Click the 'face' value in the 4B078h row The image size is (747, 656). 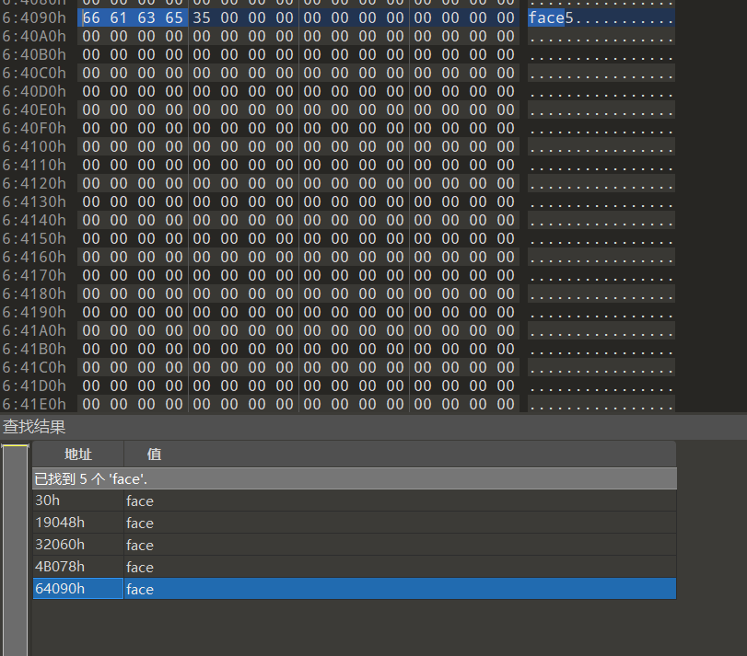click(140, 567)
